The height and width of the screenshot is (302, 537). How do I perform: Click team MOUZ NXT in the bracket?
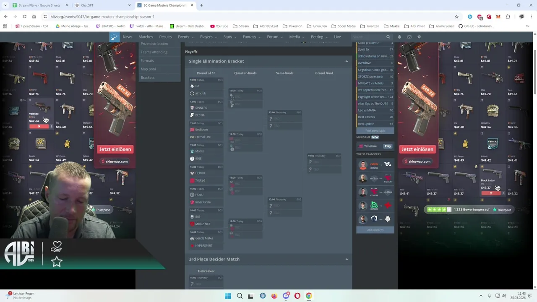tap(203, 224)
